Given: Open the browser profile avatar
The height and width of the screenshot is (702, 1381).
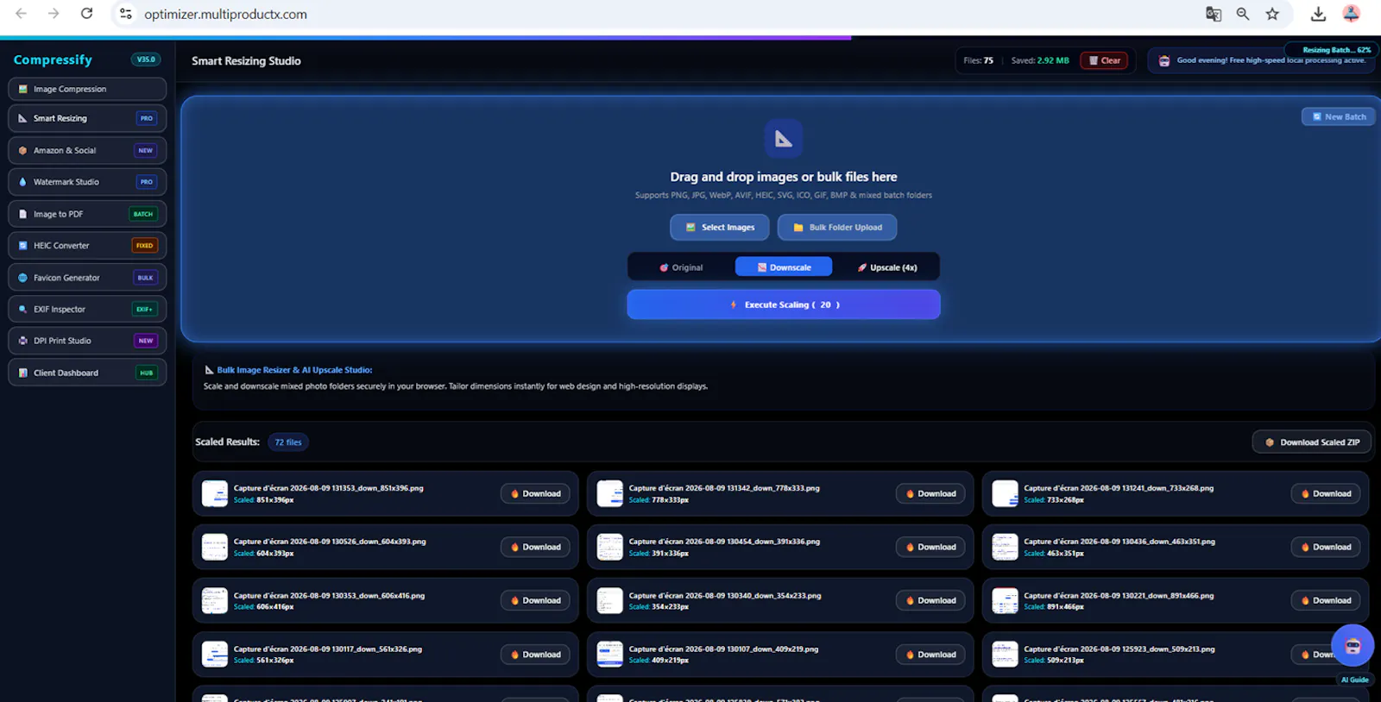Looking at the screenshot, I should (x=1352, y=14).
